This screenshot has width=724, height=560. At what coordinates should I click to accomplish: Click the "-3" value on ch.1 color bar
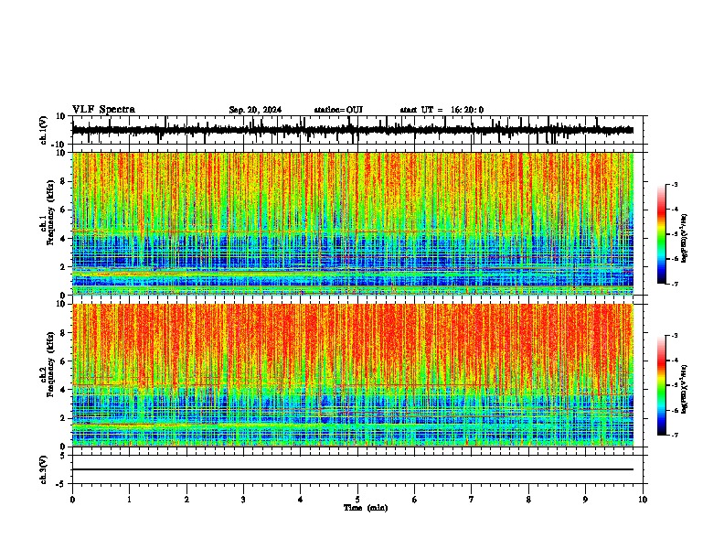pyautogui.click(x=675, y=185)
